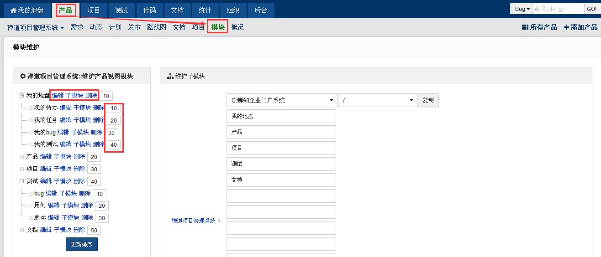Click 子模块 for 我的地盘 module

[74, 95]
